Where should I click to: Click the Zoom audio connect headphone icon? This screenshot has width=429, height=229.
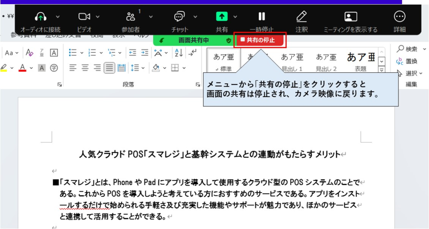coord(41,17)
